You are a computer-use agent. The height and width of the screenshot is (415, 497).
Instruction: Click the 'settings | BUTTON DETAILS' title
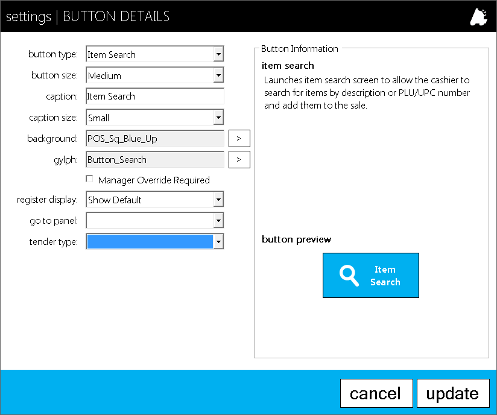(x=88, y=16)
